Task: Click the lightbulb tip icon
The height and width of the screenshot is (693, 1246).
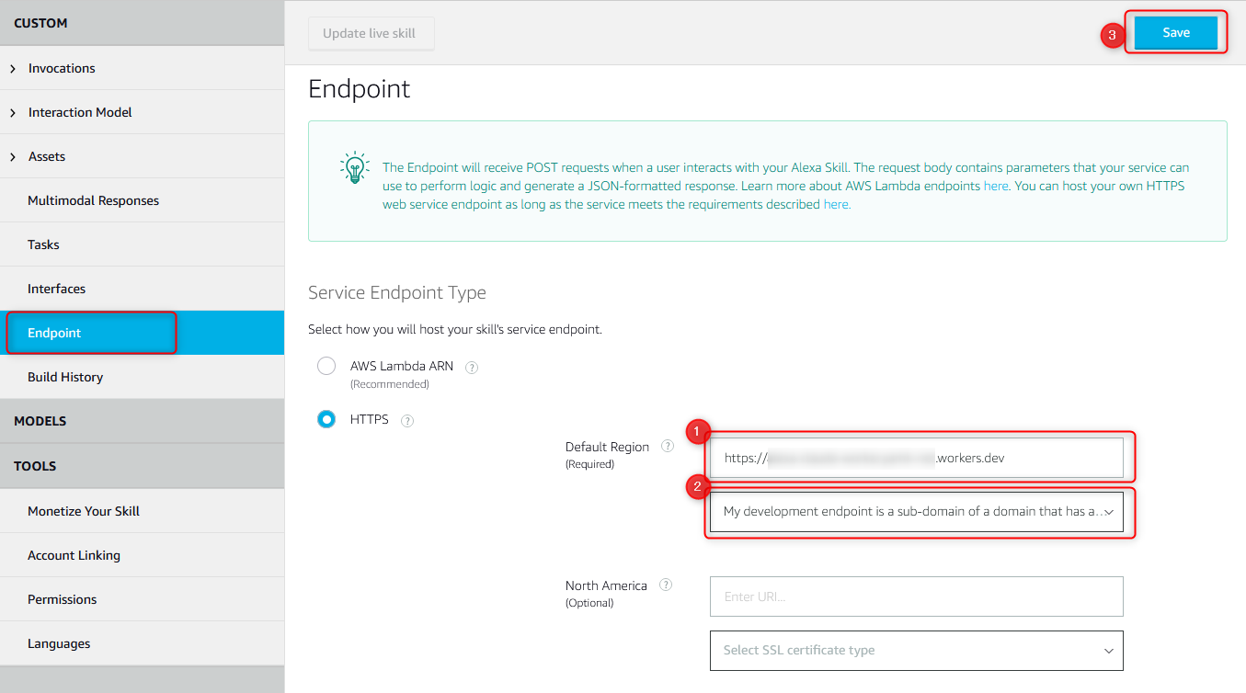Action: [354, 168]
